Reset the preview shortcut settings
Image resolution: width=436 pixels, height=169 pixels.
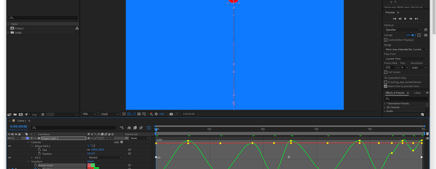pyautogui.click(x=426, y=30)
